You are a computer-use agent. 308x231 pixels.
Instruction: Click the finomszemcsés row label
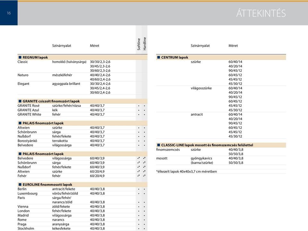click(168, 150)
